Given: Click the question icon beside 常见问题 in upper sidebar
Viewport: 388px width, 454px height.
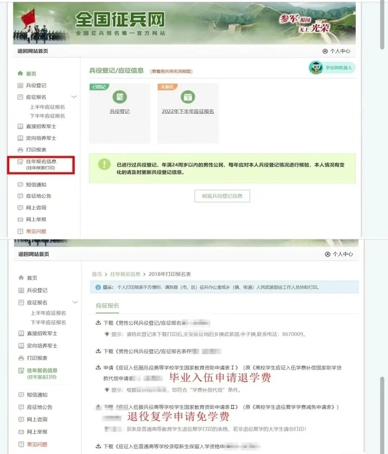Looking at the screenshot, I should pyautogui.click(x=20, y=231).
